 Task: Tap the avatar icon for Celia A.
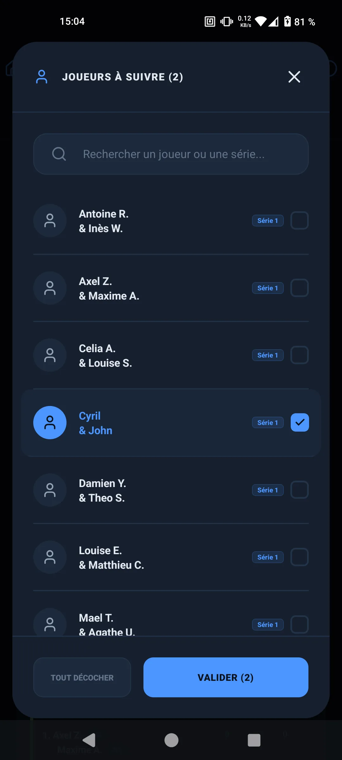50,355
